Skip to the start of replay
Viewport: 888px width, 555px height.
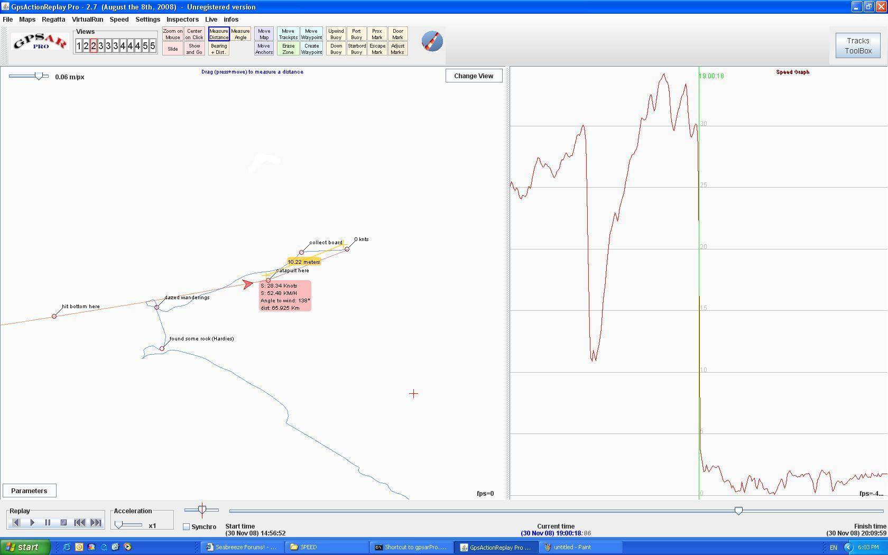(x=79, y=522)
